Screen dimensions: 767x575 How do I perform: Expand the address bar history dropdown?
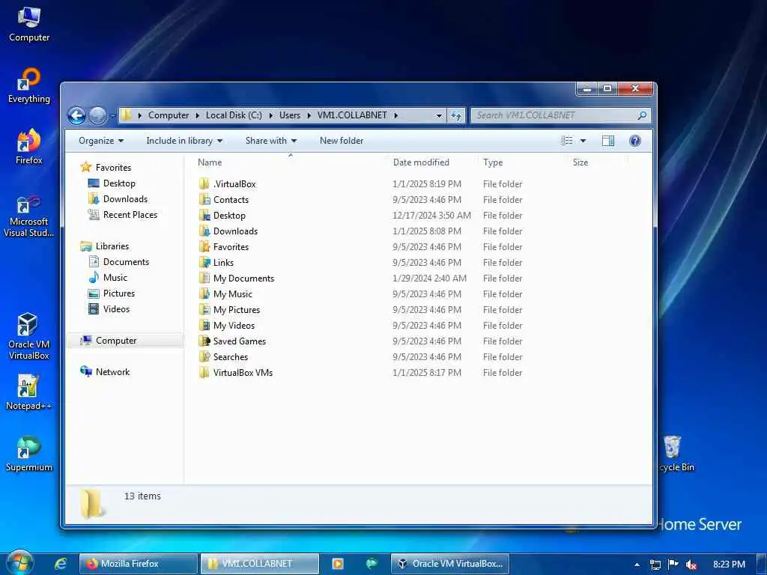(439, 116)
